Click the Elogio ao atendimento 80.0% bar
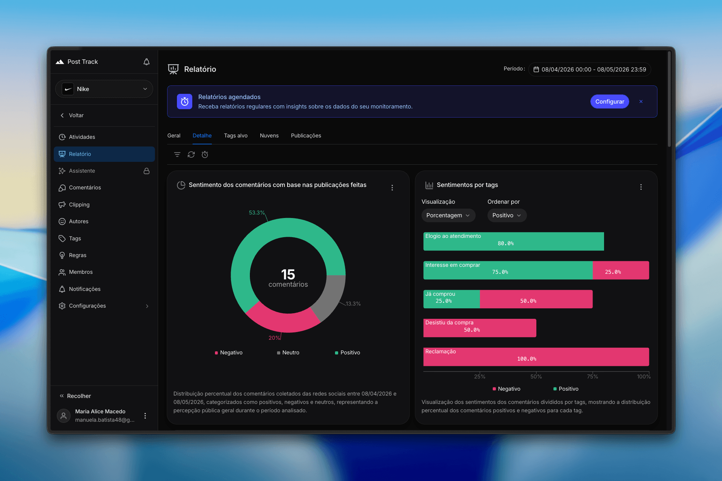The image size is (722, 481). point(514,241)
